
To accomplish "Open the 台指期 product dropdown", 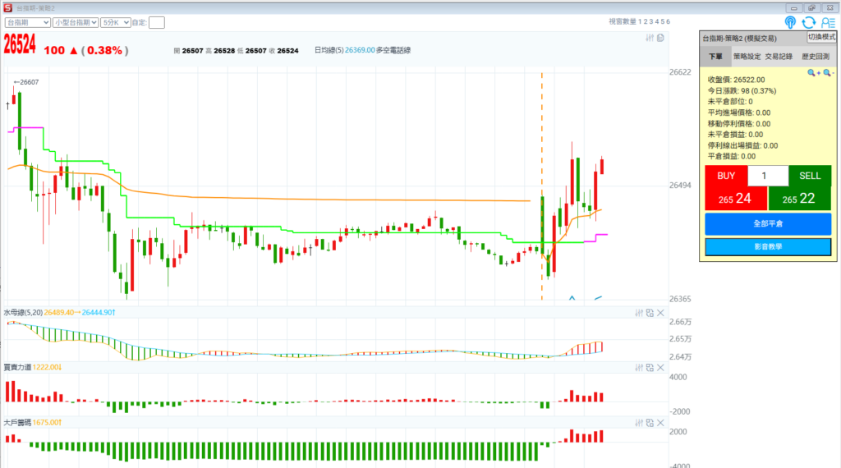I will click(x=27, y=22).
